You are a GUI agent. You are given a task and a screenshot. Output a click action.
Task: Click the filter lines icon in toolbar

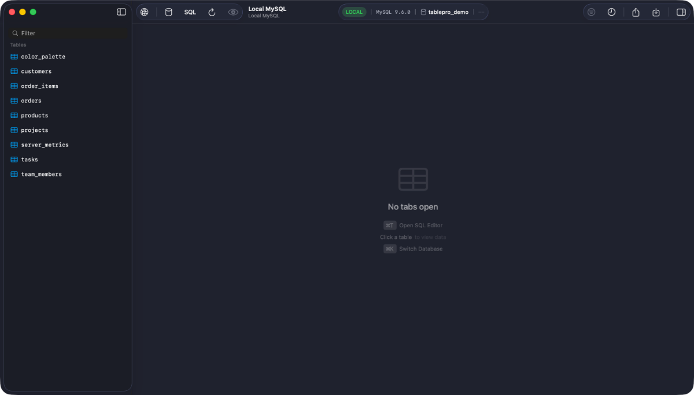tap(591, 12)
